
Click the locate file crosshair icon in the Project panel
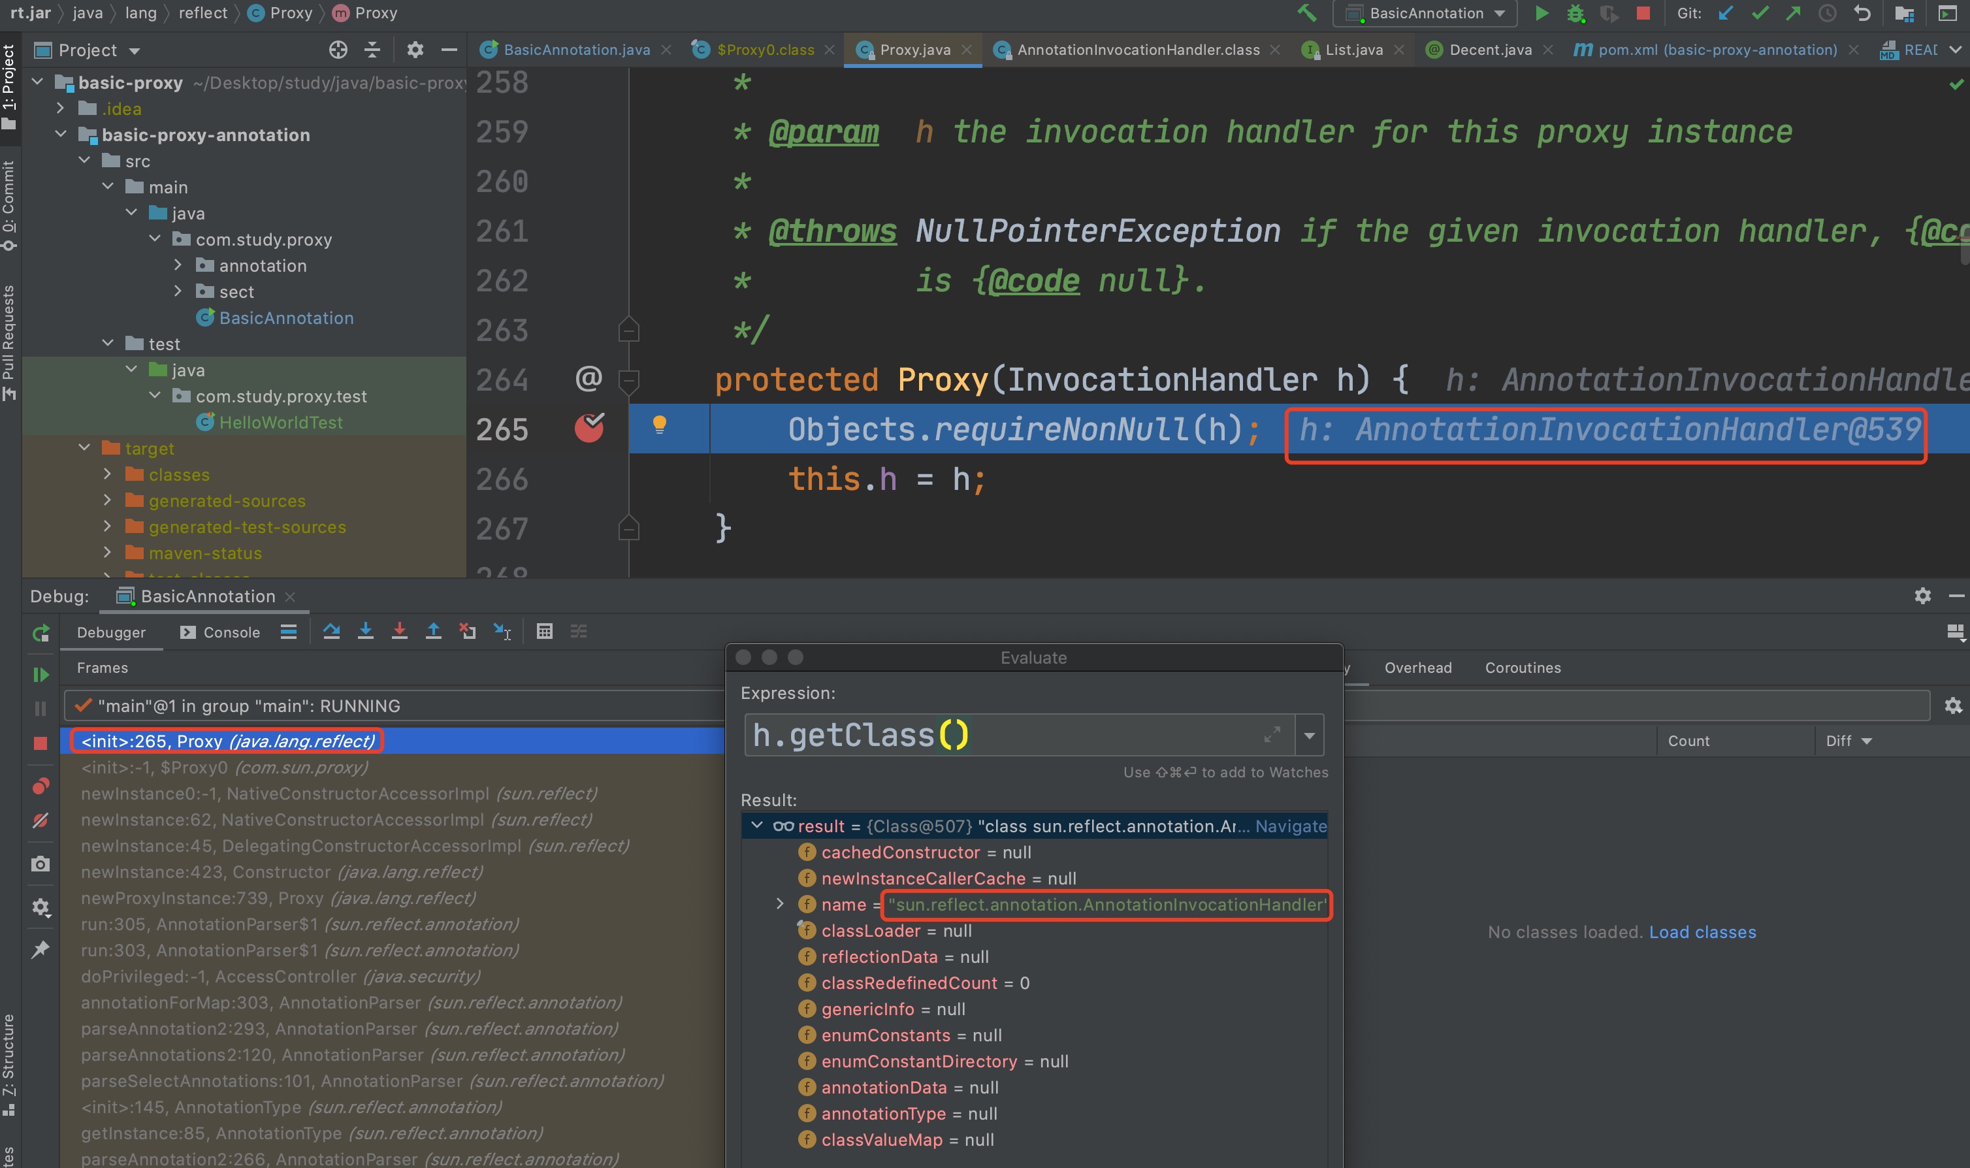338,50
